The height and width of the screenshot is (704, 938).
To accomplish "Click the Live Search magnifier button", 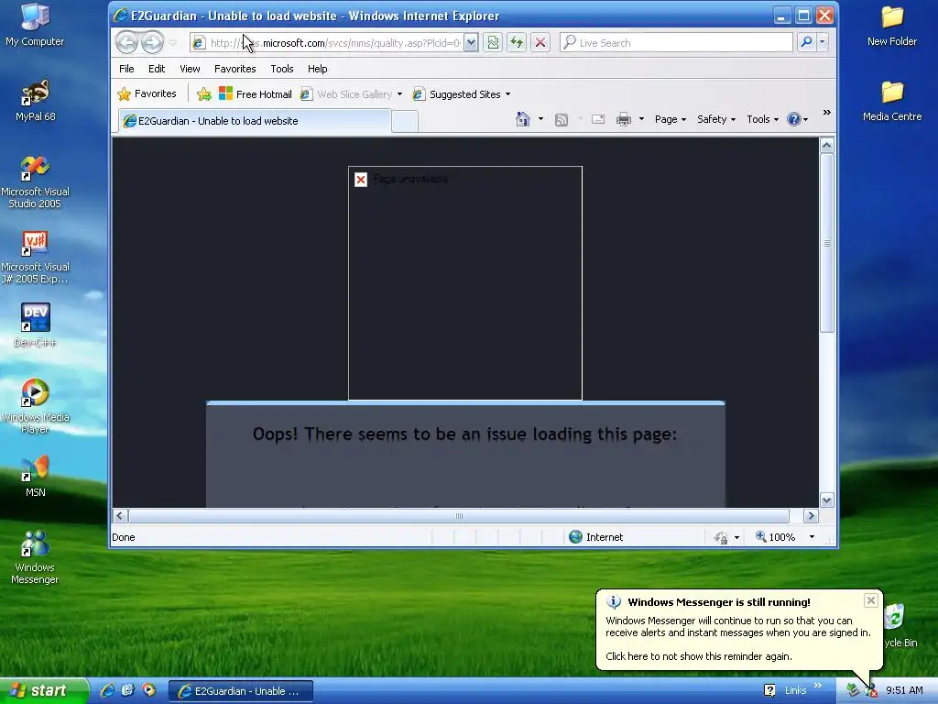I will tap(806, 42).
